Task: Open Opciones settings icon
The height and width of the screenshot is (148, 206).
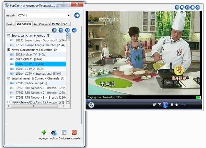Action: pos(64,132)
